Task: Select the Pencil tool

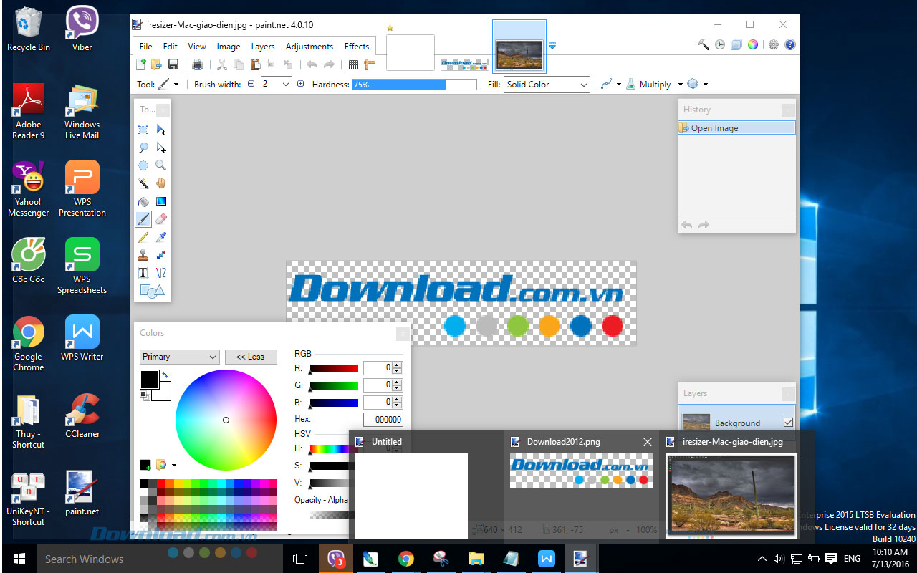Action: (x=143, y=237)
